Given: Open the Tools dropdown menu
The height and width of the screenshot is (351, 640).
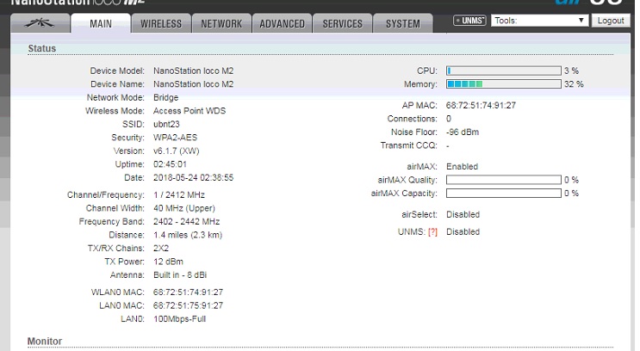Looking at the screenshot, I should click(x=539, y=21).
